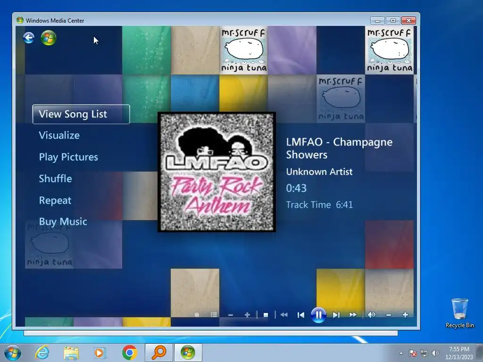Select top-right Mr. Scruff ninja tuna cover

coord(389,50)
